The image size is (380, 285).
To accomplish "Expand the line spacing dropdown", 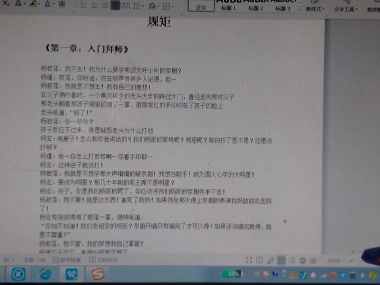I will point(139,6).
